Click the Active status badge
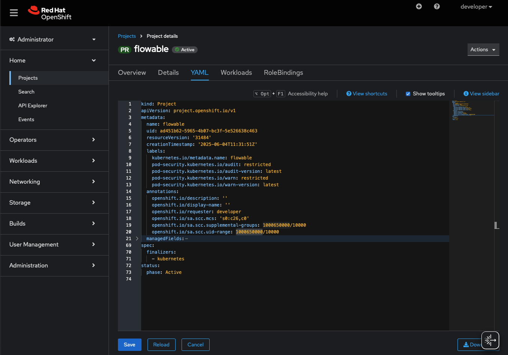This screenshot has width=508, height=355. [x=185, y=49]
